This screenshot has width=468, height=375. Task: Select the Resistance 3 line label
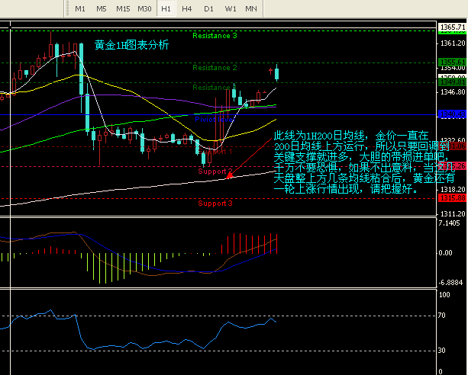215,36
